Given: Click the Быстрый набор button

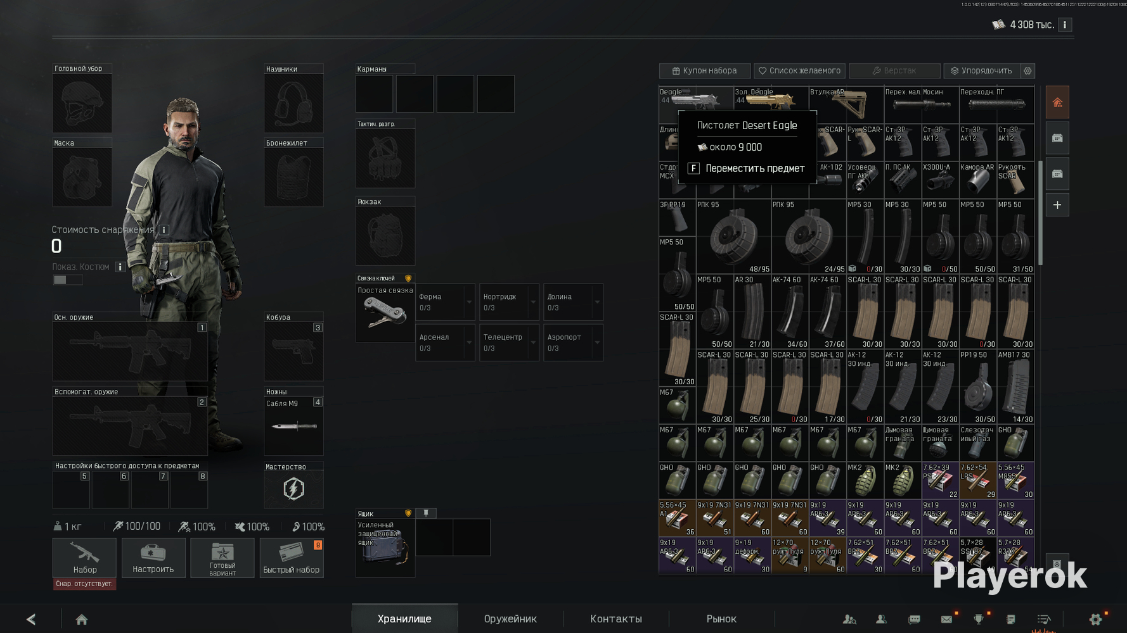Looking at the screenshot, I should [292, 558].
